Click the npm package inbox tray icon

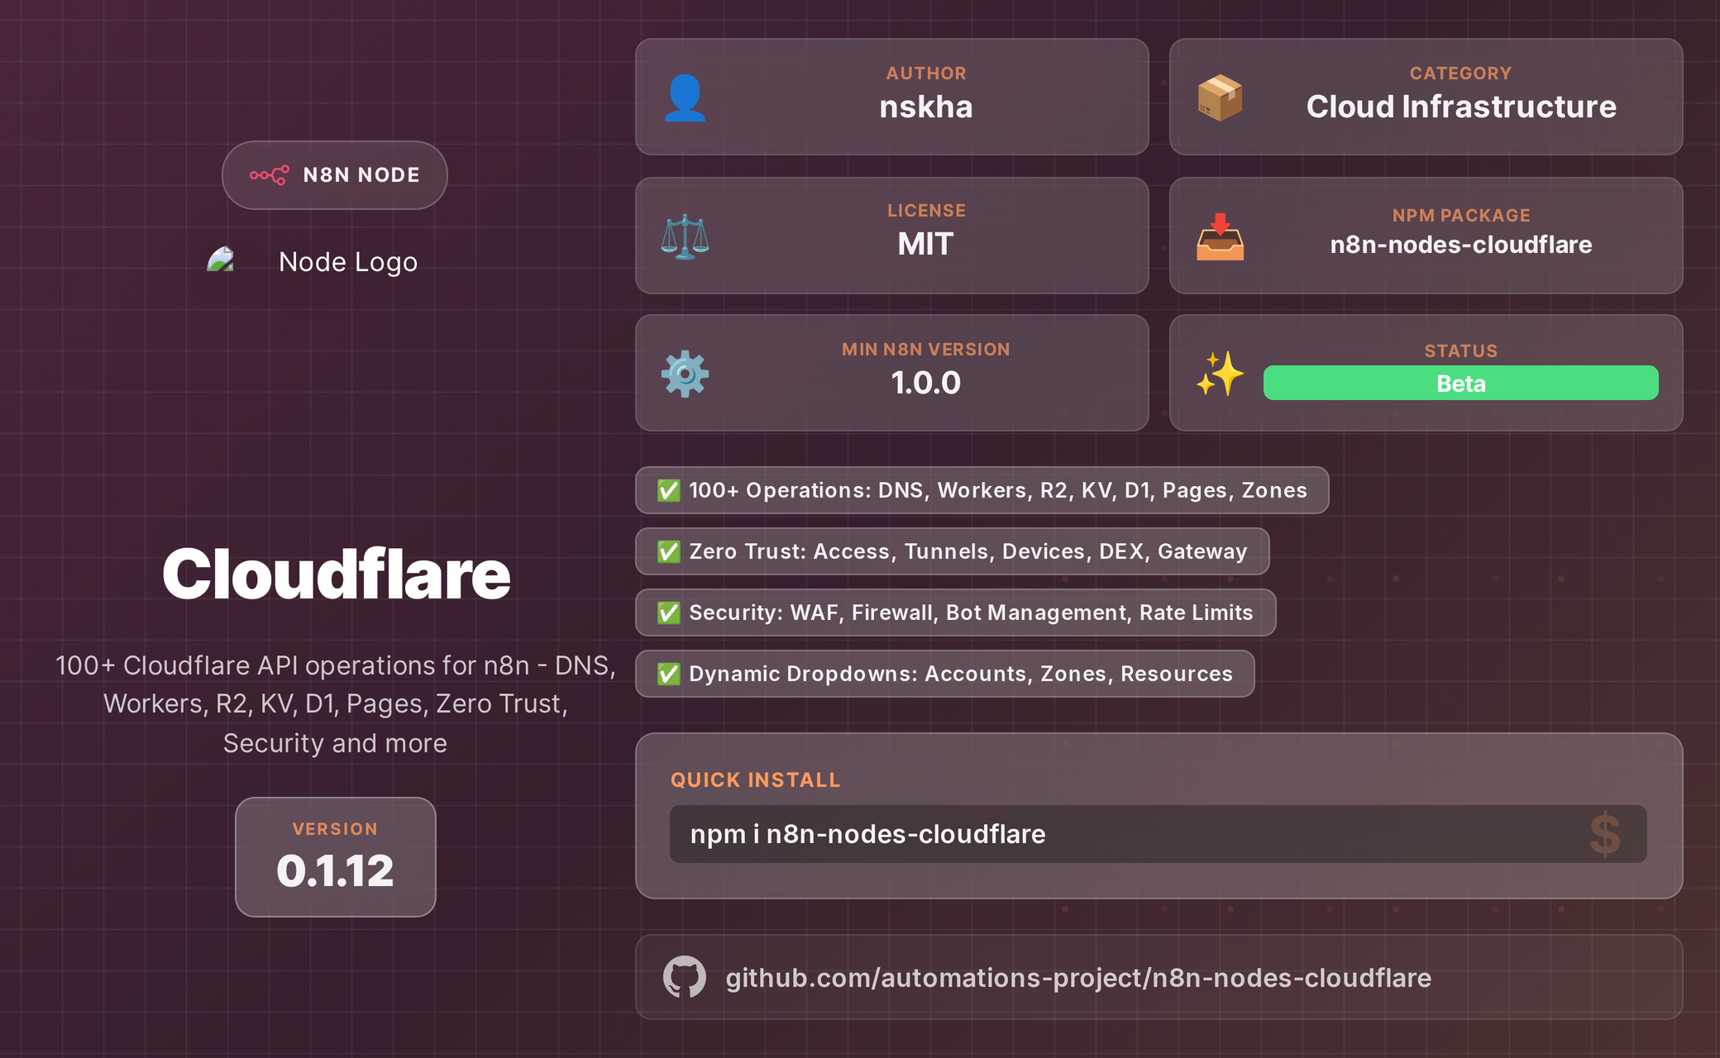click(1220, 236)
